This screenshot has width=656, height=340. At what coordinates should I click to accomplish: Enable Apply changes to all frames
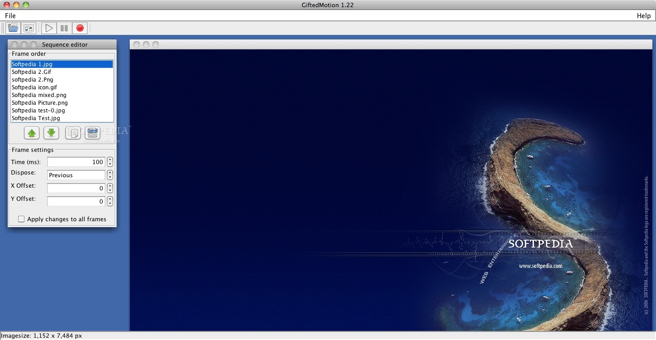point(21,219)
